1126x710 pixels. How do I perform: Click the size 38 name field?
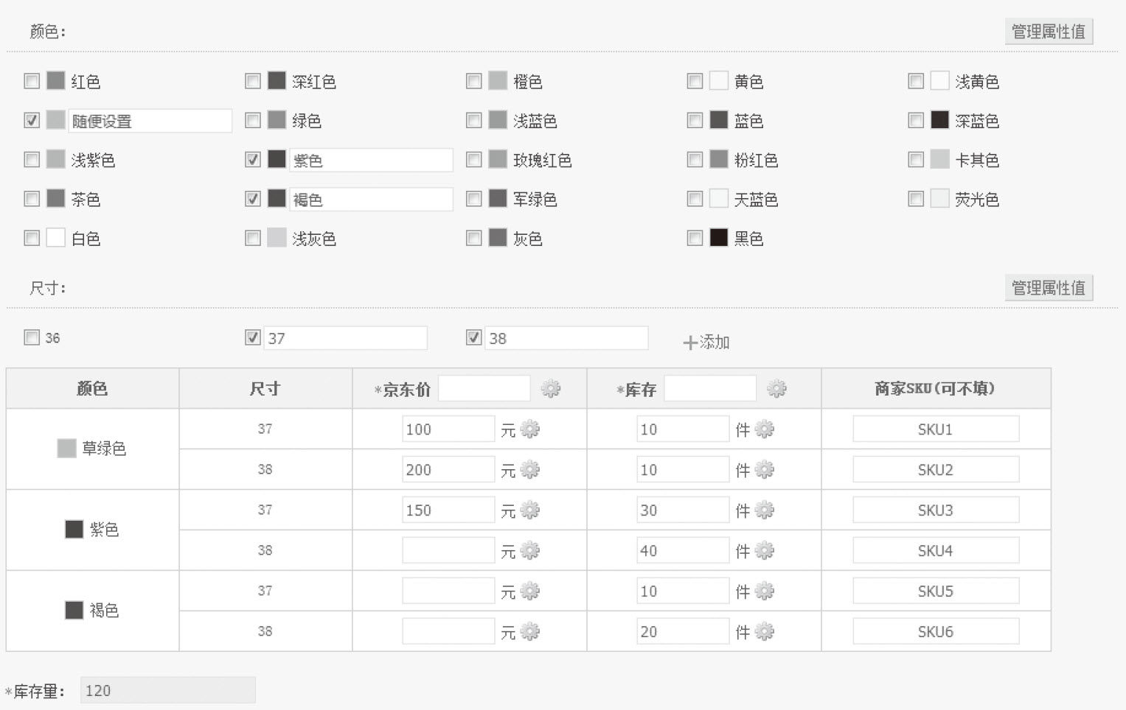click(x=566, y=338)
